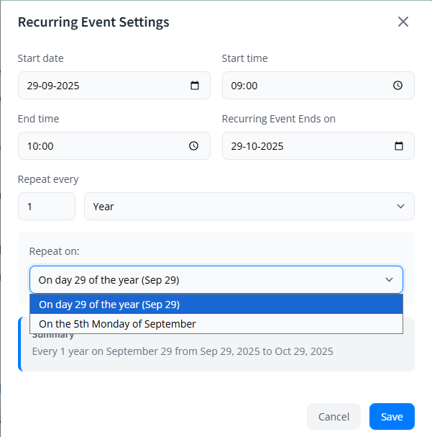
Task: Click the clock icon in End time
Action: [193, 146]
